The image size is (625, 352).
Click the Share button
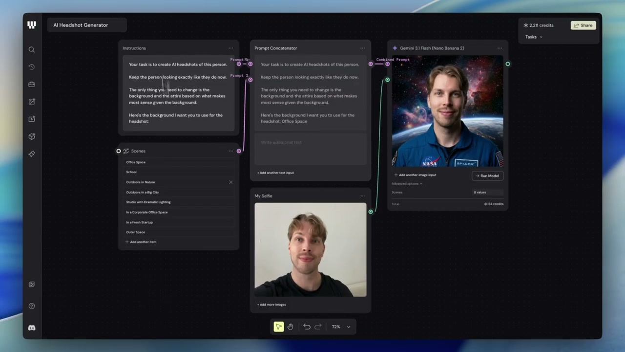[583, 25]
